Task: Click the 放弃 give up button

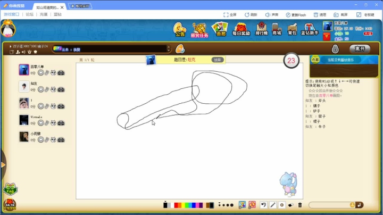Action: pos(218,60)
